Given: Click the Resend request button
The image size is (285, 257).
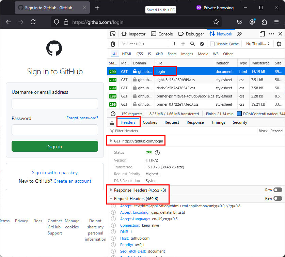Looking at the screenshot, I should (276, 131).
